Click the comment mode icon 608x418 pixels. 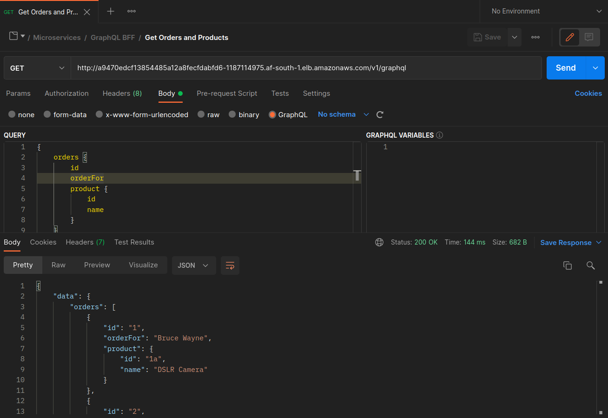[x=589, y=37]
